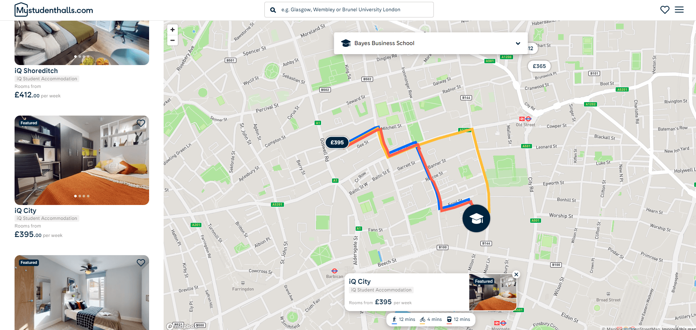This screenshot has height=330, width=696.
Task: Open the iQ Shoreditch listing title
Action: pyautogui.click(x=36, y=71)
